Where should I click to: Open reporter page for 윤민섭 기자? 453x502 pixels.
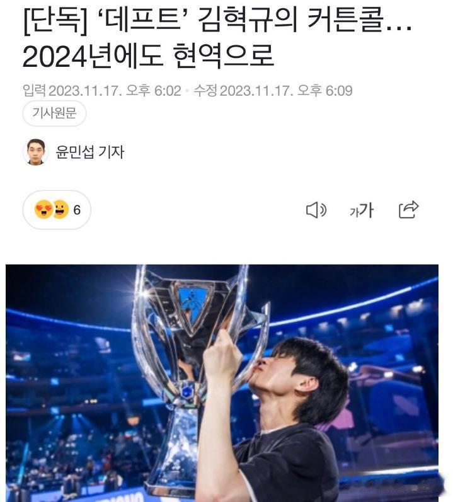point(90,152)
